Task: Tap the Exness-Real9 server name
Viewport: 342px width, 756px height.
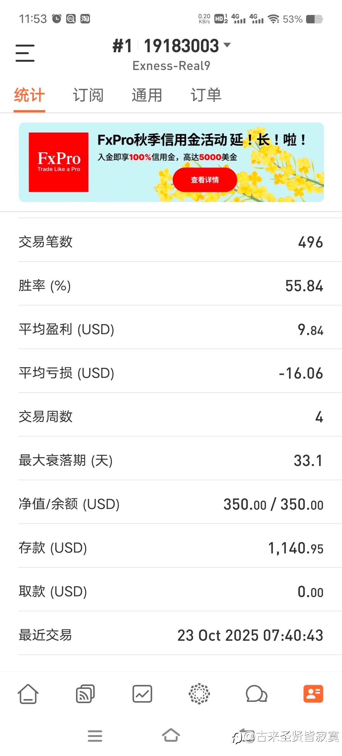Action: [171, 66]
